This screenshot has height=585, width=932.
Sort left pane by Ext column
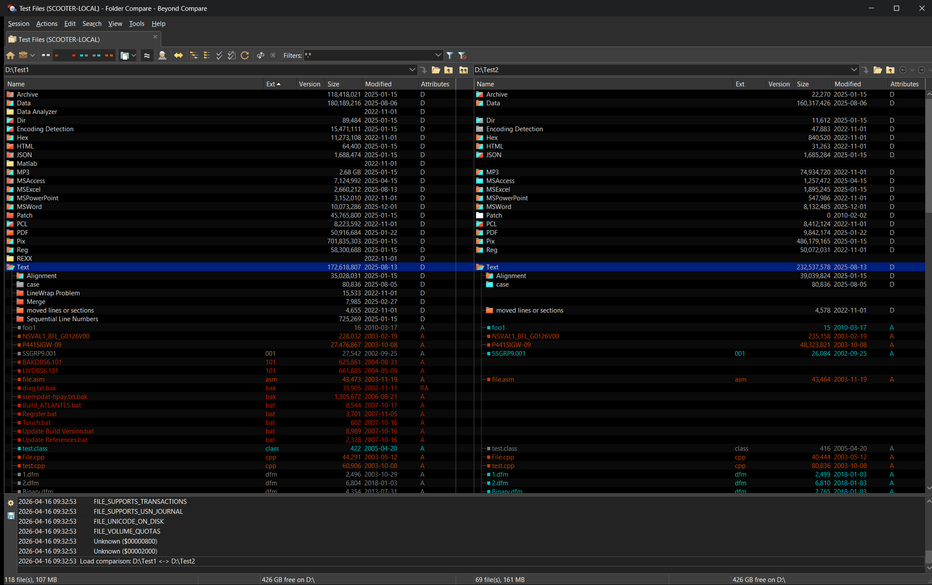pos(279,84)
